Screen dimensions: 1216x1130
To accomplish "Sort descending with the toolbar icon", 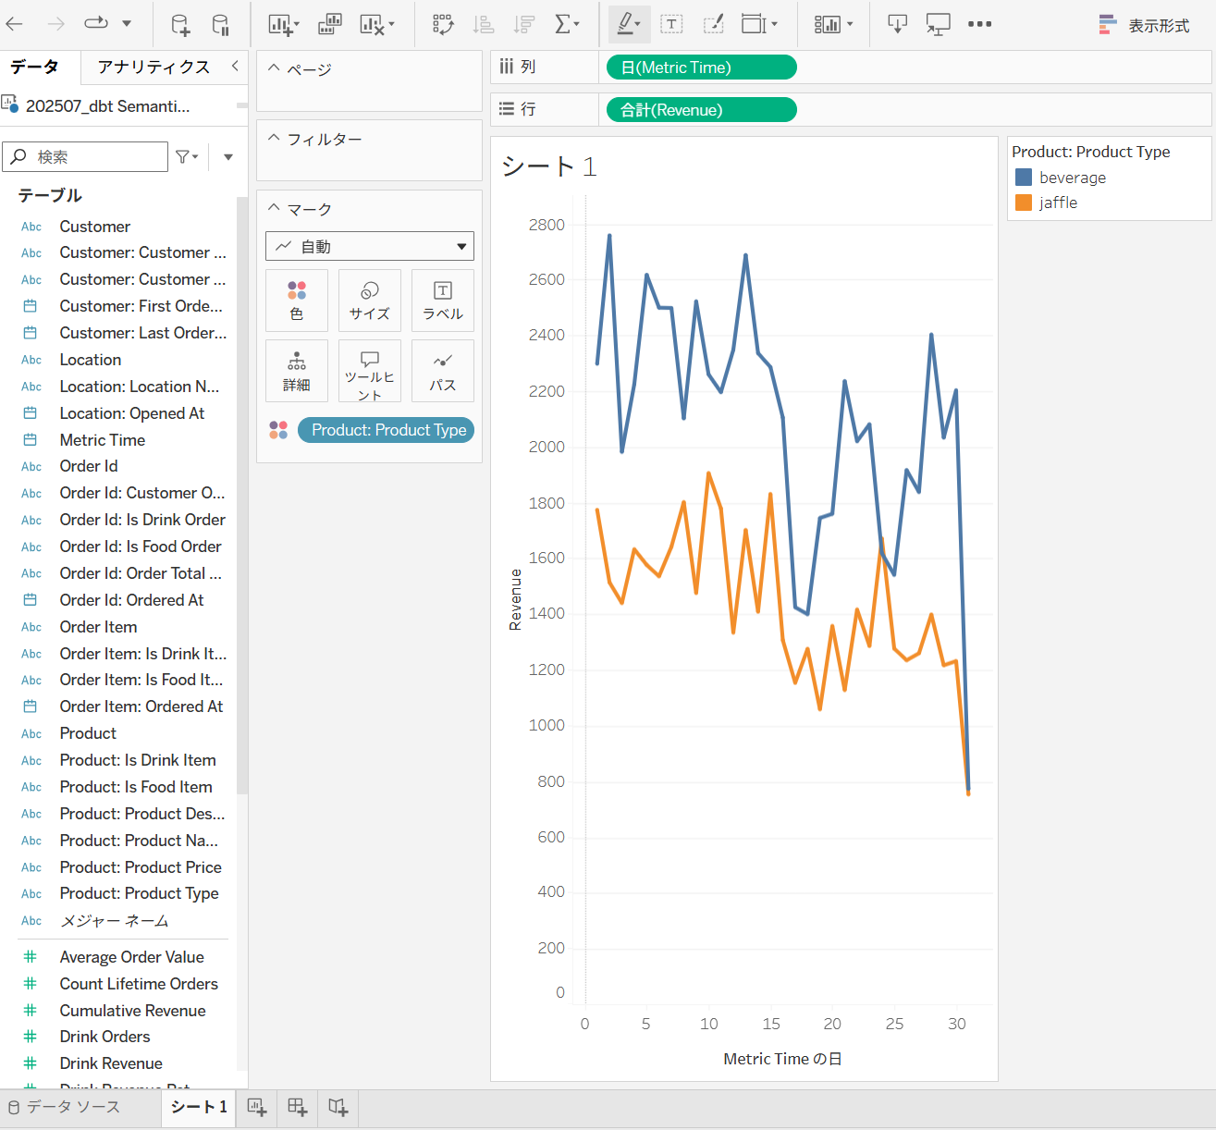I will pyautogui.click(x=523, y=24).
